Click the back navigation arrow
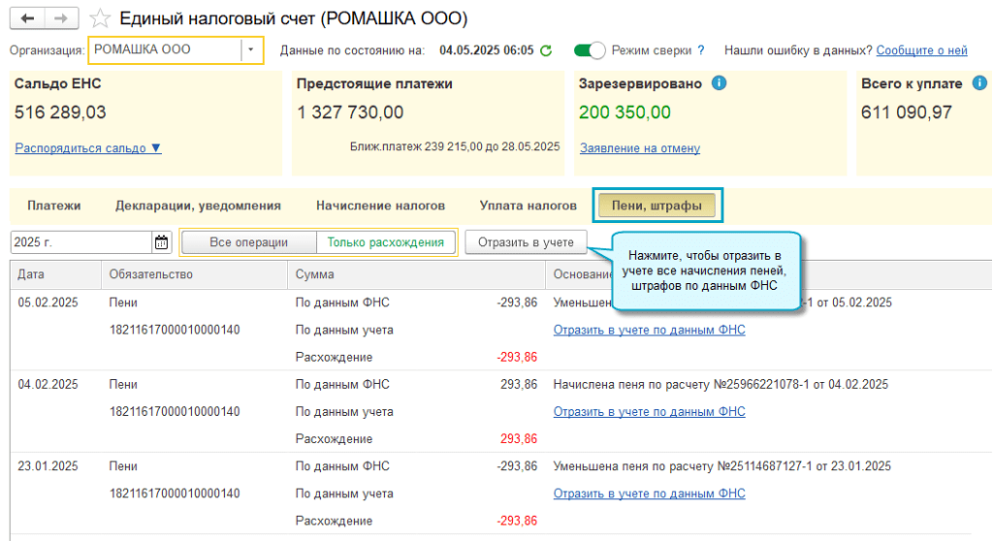This screenshot has width=993, height=541. [x=28, y=18]
